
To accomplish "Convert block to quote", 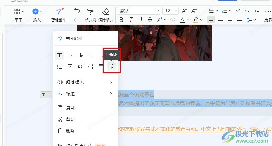I will coord(80,67).
